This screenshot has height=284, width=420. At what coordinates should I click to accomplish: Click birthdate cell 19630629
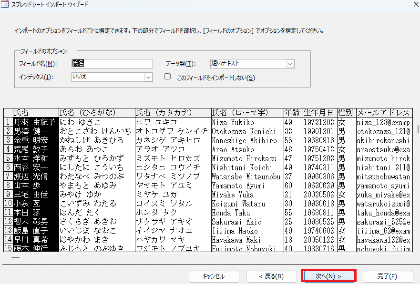(x=320, y=186)
